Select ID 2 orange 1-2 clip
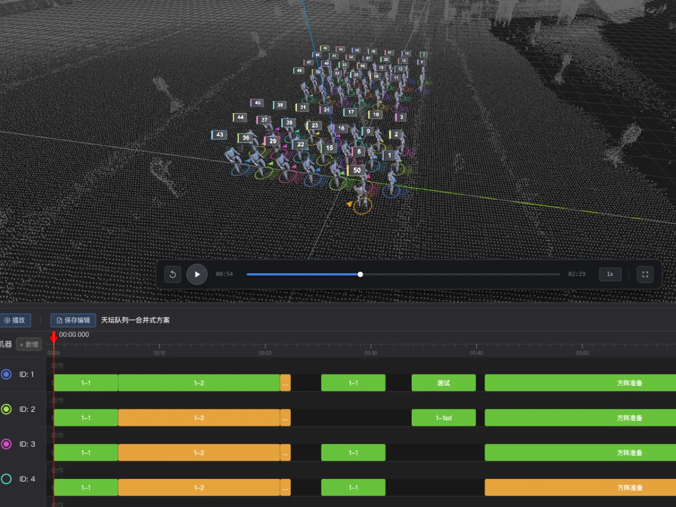Image resolution: width=676 pixels, height=507 pixels. tap(199, 418)
